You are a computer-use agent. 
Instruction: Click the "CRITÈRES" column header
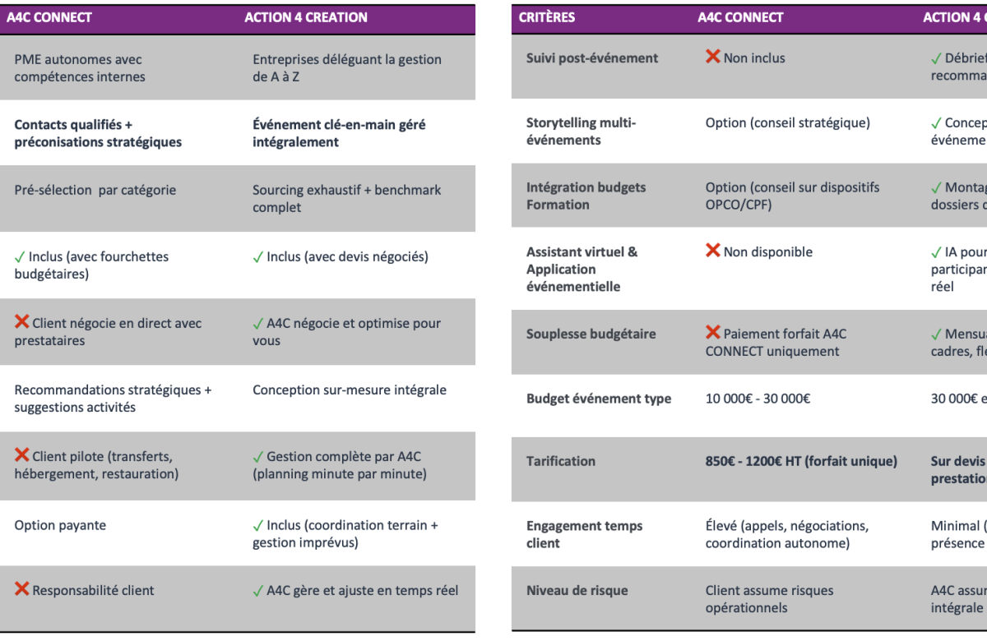click(547, 17)
